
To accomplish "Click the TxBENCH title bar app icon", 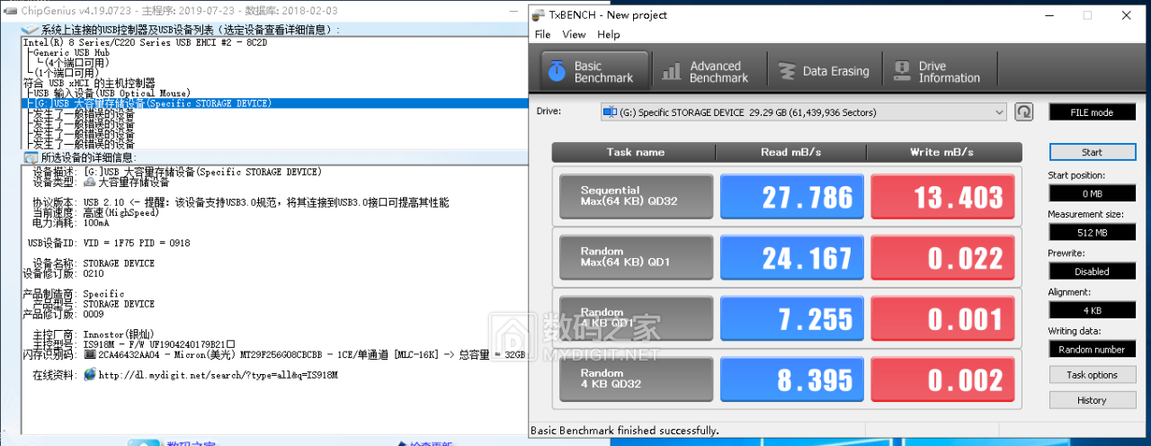I will [539, 15].
